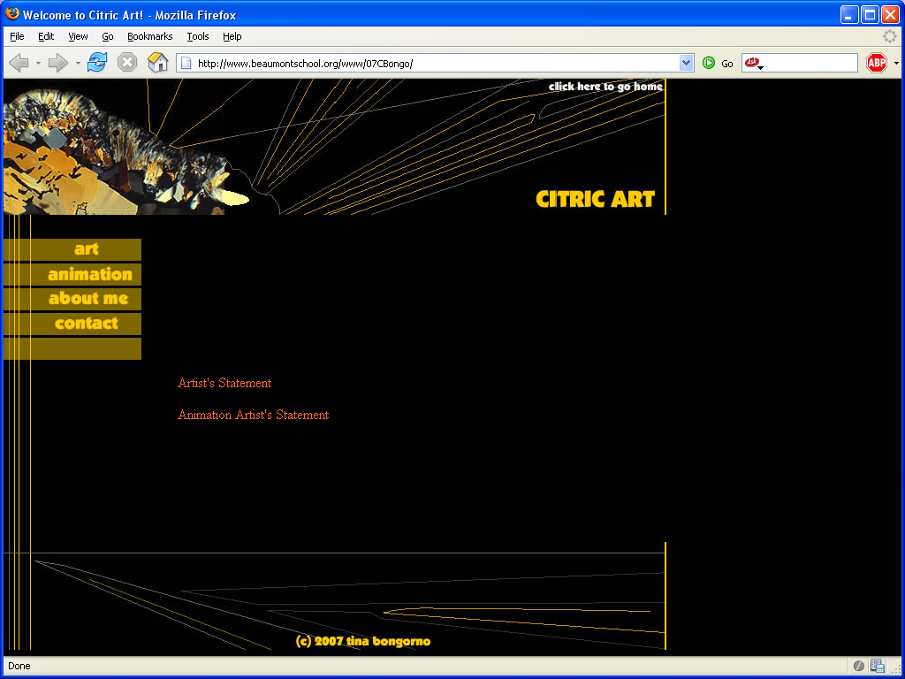Viewport: 905px width, 679px height.
Task: Click the art navigation button
Action: 72,249
